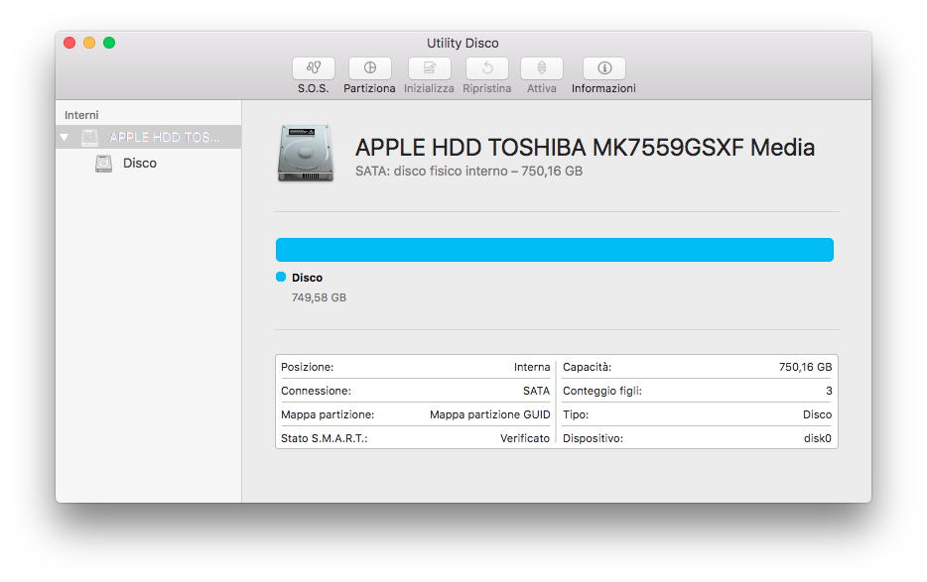Click the Interni sidebar section header
The image size is (927, 582).
81,115
